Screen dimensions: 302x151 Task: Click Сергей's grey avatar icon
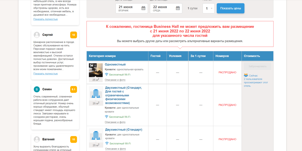(x=37, y=35)
